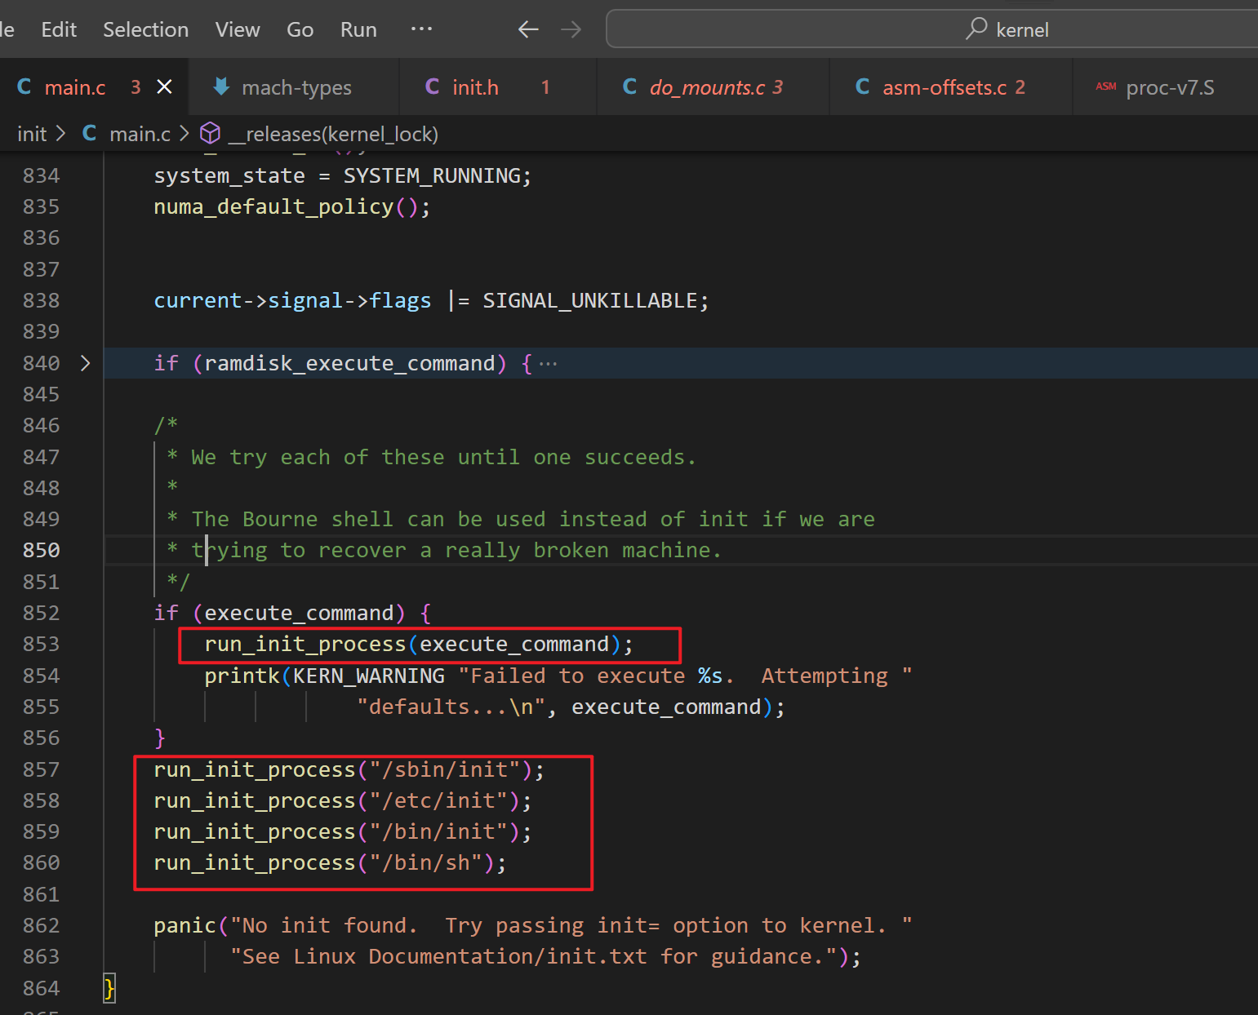Show more menus via ellipsis
The image size is (1258, 1015).
click(421, 29)
